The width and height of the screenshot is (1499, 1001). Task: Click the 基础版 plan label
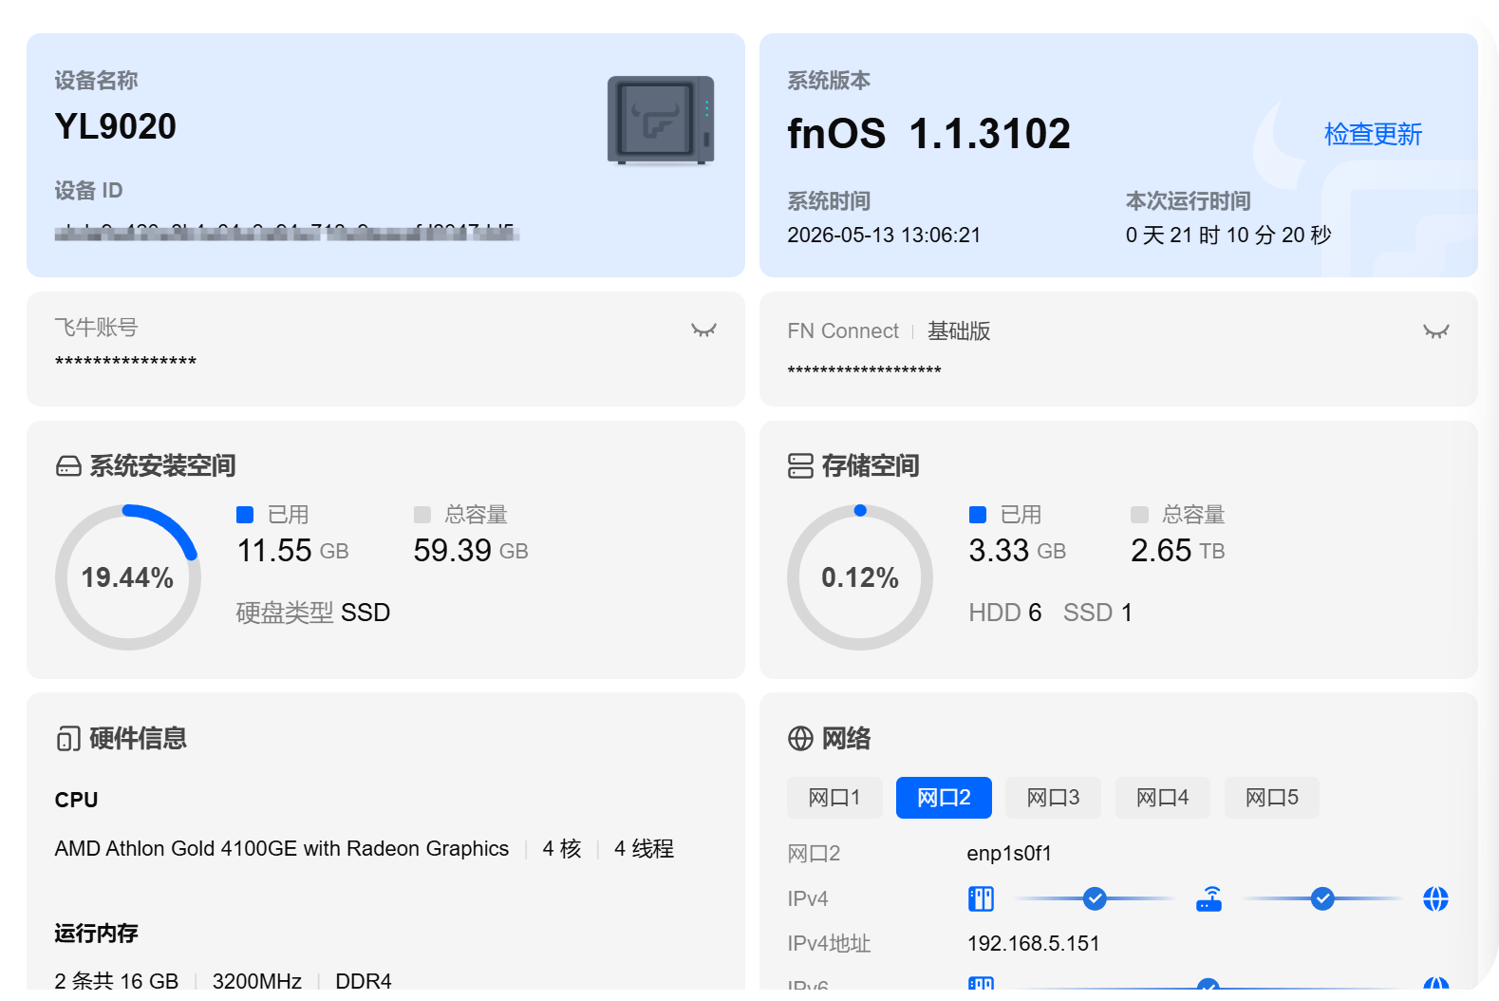point(959,331)
